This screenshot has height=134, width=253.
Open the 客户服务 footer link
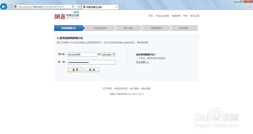[x=134, y=89]
